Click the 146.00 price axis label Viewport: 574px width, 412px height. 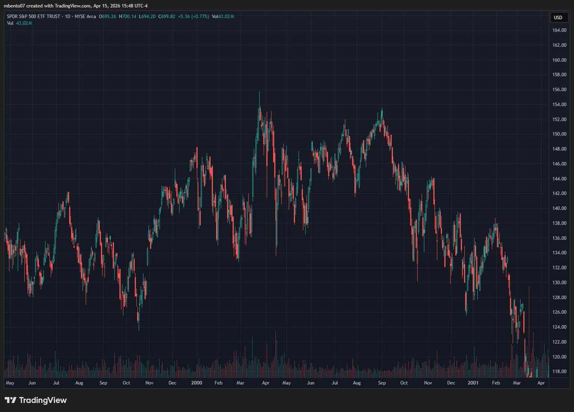pos(559,164)
